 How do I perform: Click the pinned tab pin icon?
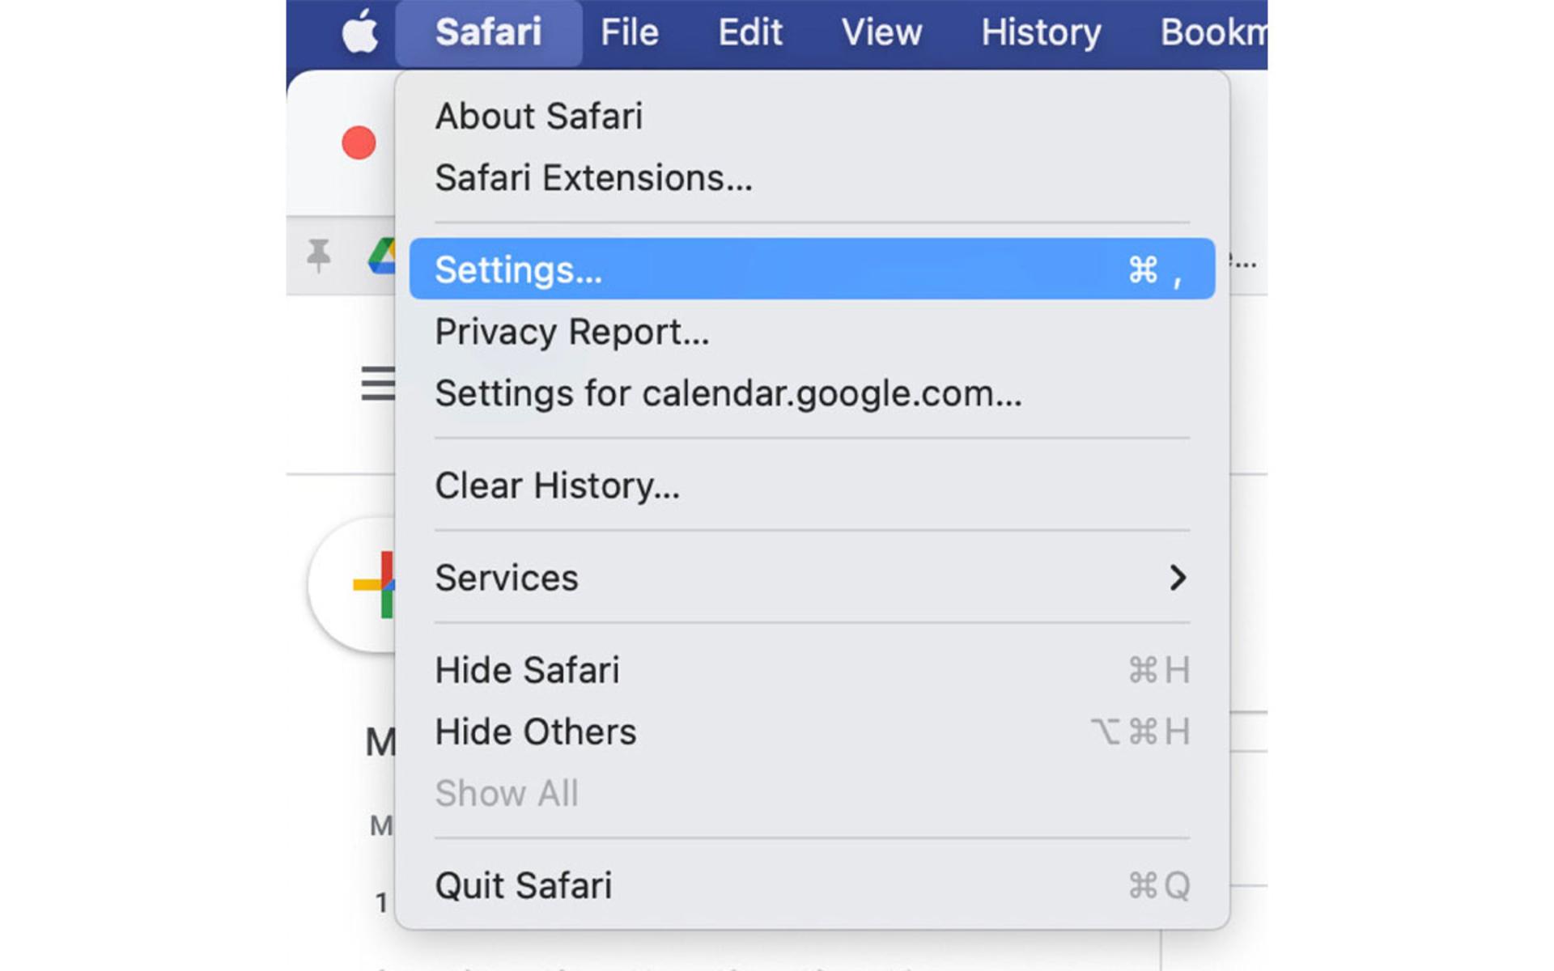(319, 256)
